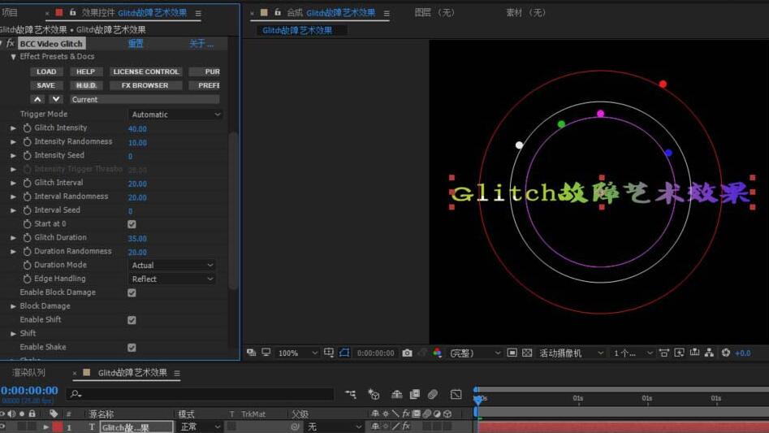The image size is (769, 433).
Task: Open the graph editor icon in timeline
Action: pos(456,394)
